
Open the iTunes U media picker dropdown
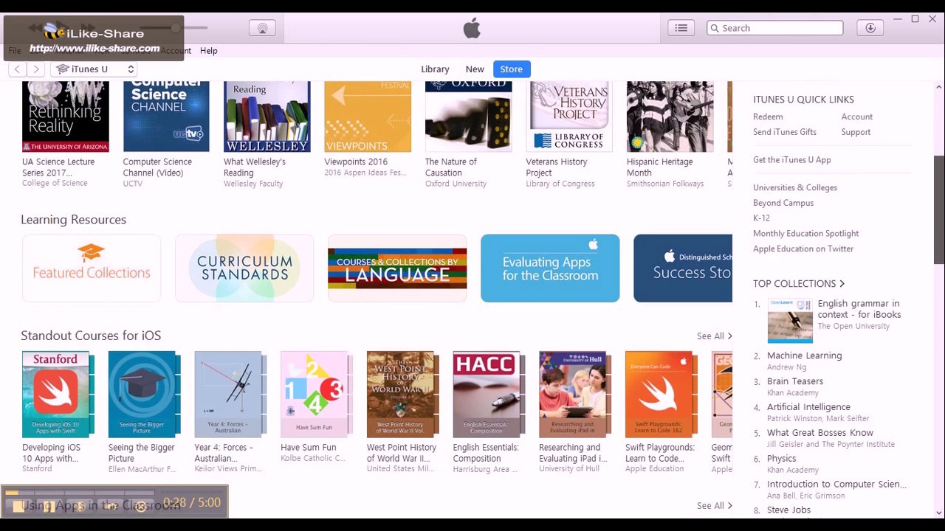click(94, 69)
